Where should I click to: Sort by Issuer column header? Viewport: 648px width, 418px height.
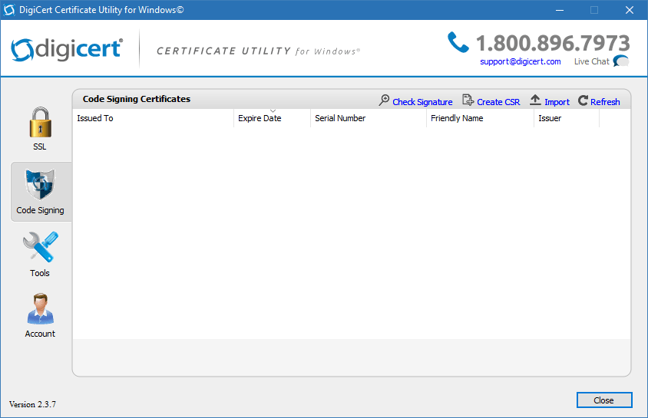pos(566,118)
